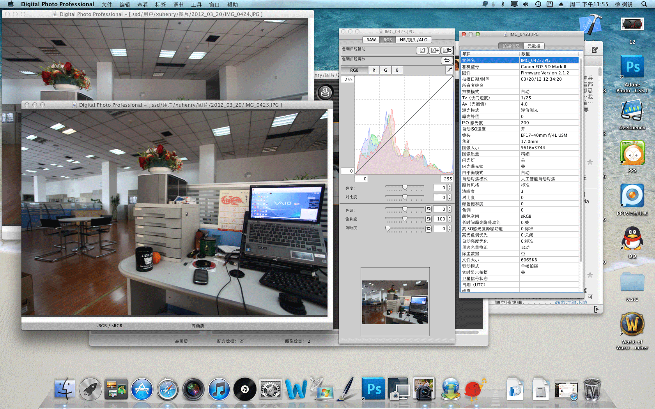
Task: Click the 亮度 (brightness) value stepper
Action: (450, 188)
